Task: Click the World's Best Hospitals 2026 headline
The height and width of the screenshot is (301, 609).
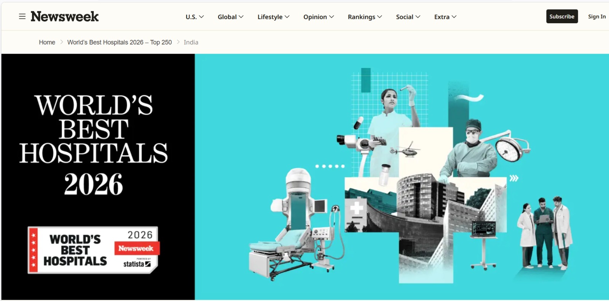Action: [x=94, y=145]
